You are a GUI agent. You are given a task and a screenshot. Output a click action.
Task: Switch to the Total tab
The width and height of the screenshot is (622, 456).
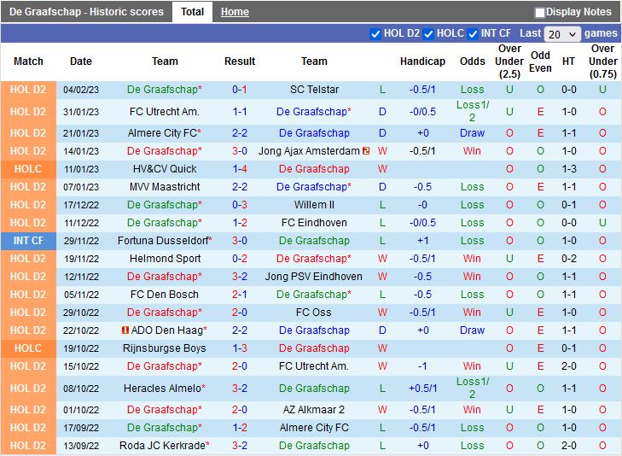[192, 12]
